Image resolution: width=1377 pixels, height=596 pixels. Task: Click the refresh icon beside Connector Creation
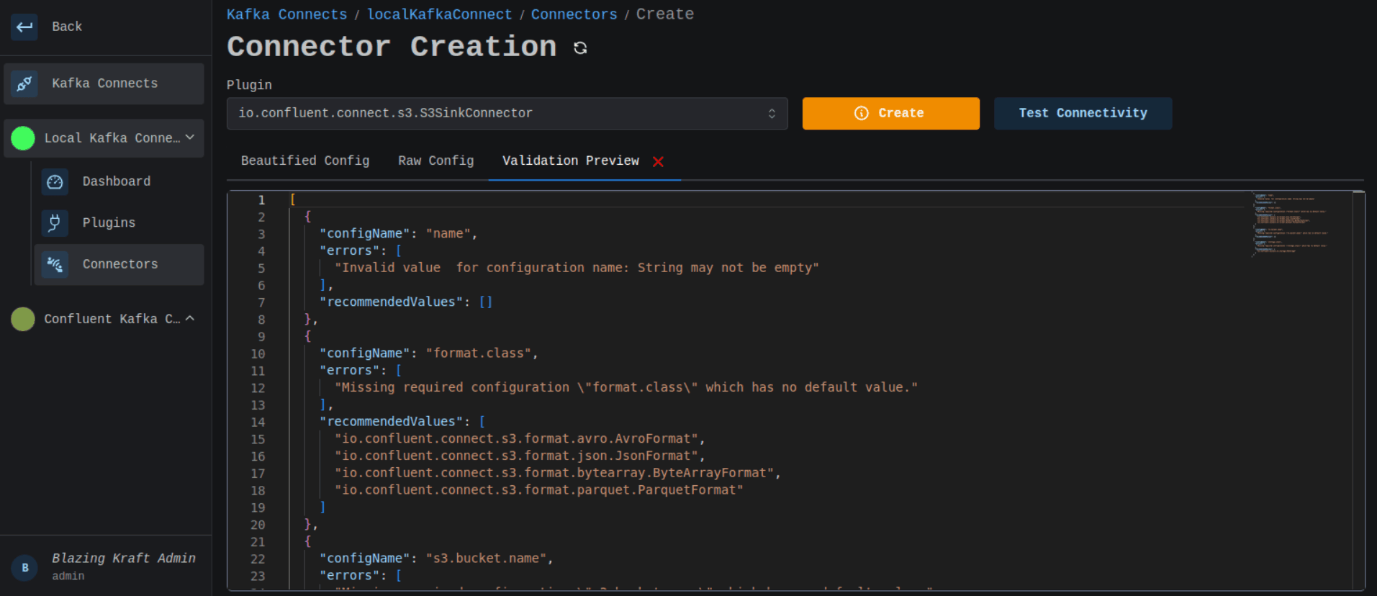point(580,48)
